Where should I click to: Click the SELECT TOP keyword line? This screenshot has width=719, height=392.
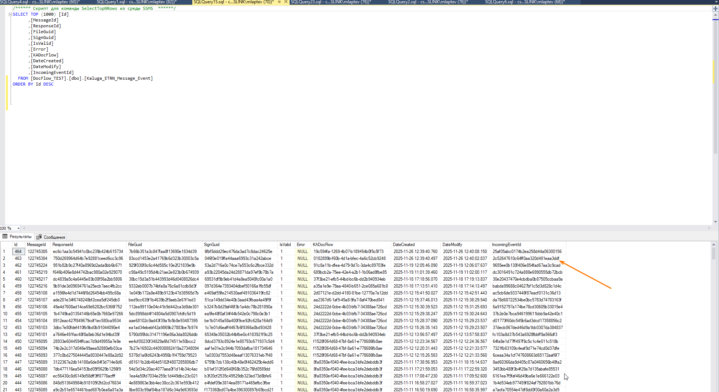click(x=40, y=15)
